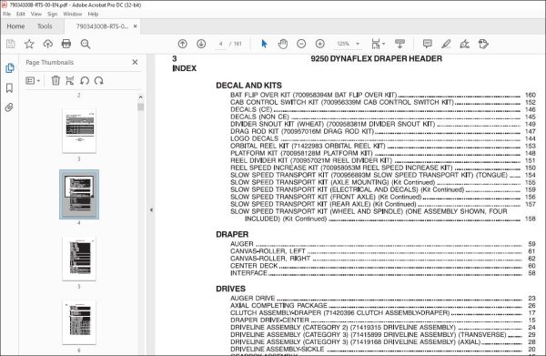
Task: Select the arrow selection tool
Action: point(264,44)
